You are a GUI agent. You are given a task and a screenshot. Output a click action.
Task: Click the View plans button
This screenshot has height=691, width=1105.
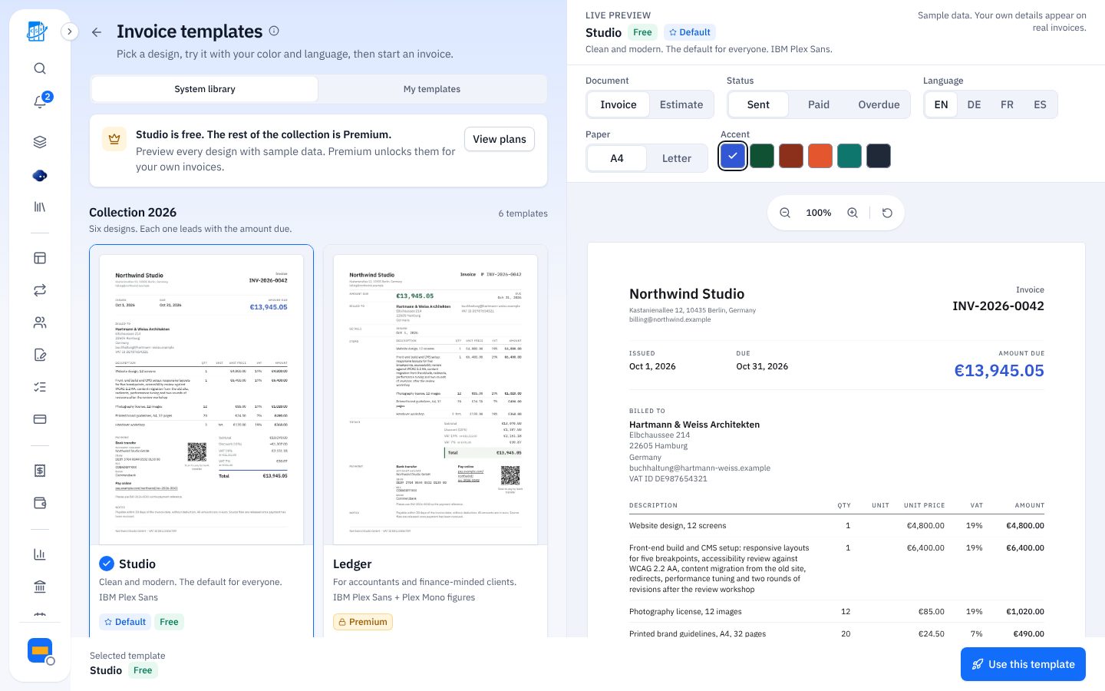click(500, 139)
